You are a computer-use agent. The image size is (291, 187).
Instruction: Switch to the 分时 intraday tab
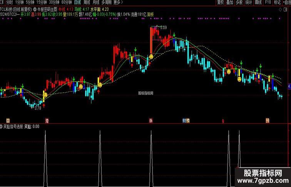click(9, 2)
